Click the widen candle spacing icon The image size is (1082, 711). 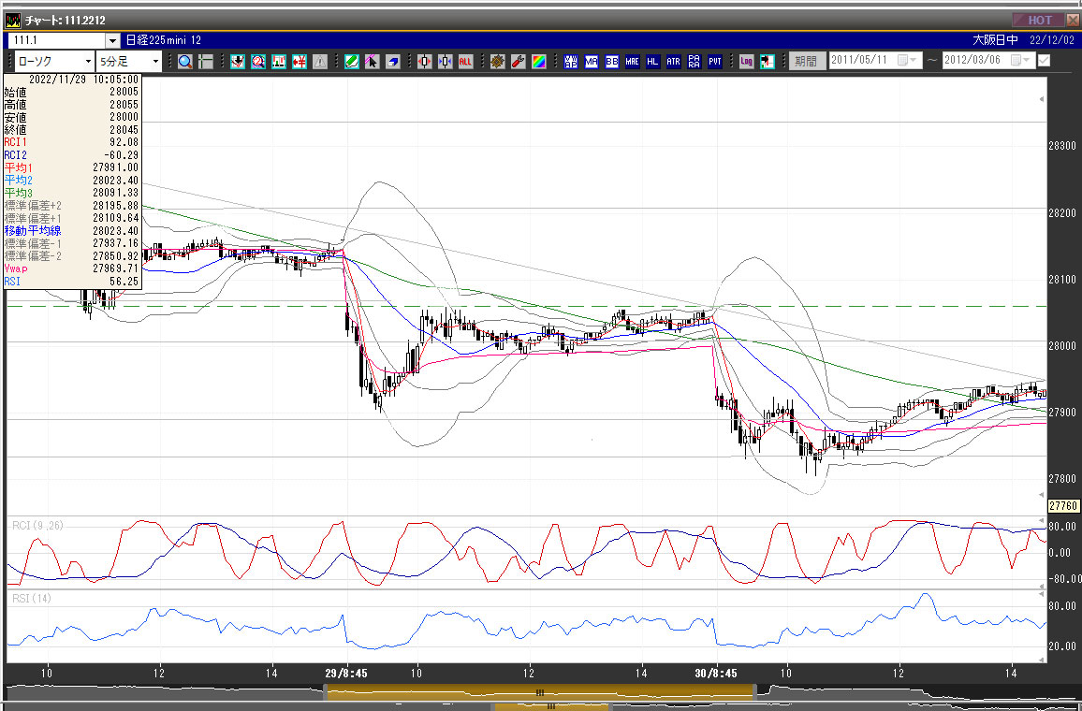424,62
